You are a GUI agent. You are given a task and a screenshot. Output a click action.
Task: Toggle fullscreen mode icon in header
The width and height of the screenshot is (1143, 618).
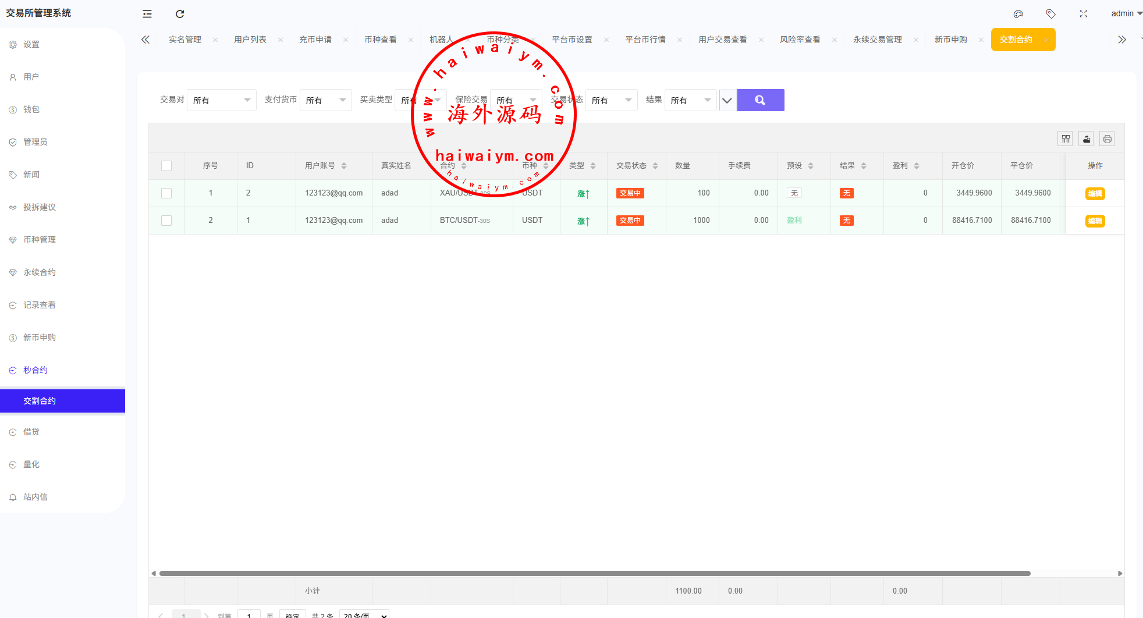tap(1084, 14)
